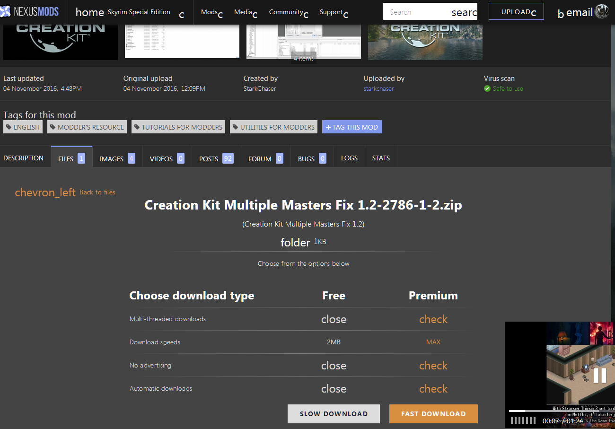615x429 pixels.
Task: Click the file name heading Creation Kit Multiple Masters Fix
Action: (303, 205)
